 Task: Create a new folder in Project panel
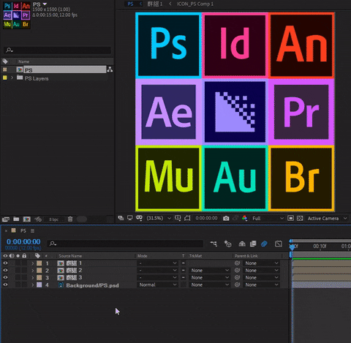coord(16,219)
